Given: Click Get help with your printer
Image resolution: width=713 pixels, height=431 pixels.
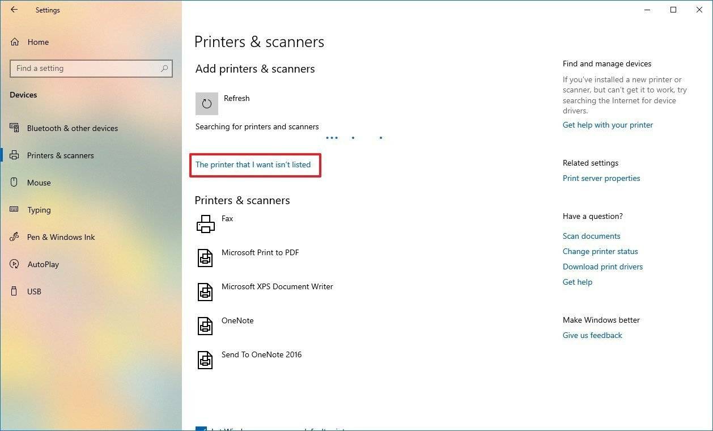Looking at the screenshot, I should coord(608,125).
